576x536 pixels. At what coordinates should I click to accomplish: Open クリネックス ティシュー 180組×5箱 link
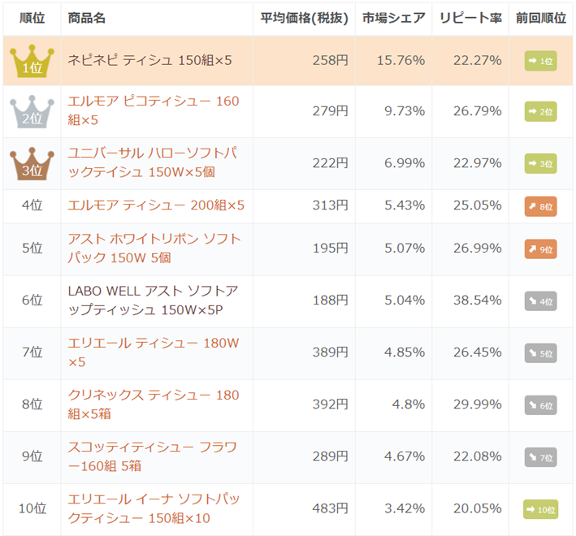tap(154, 404)
